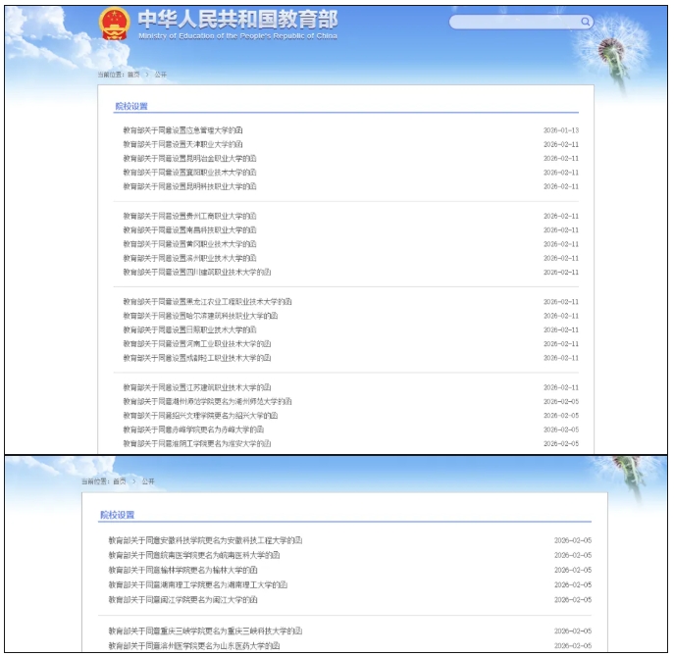This screenshot has height=656, width=674.
Task: Click the date beside 山东医药大学 row
Action: 573,645
